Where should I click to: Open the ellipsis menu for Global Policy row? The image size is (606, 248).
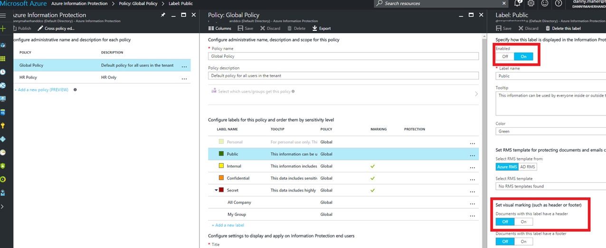click(184, 66)
